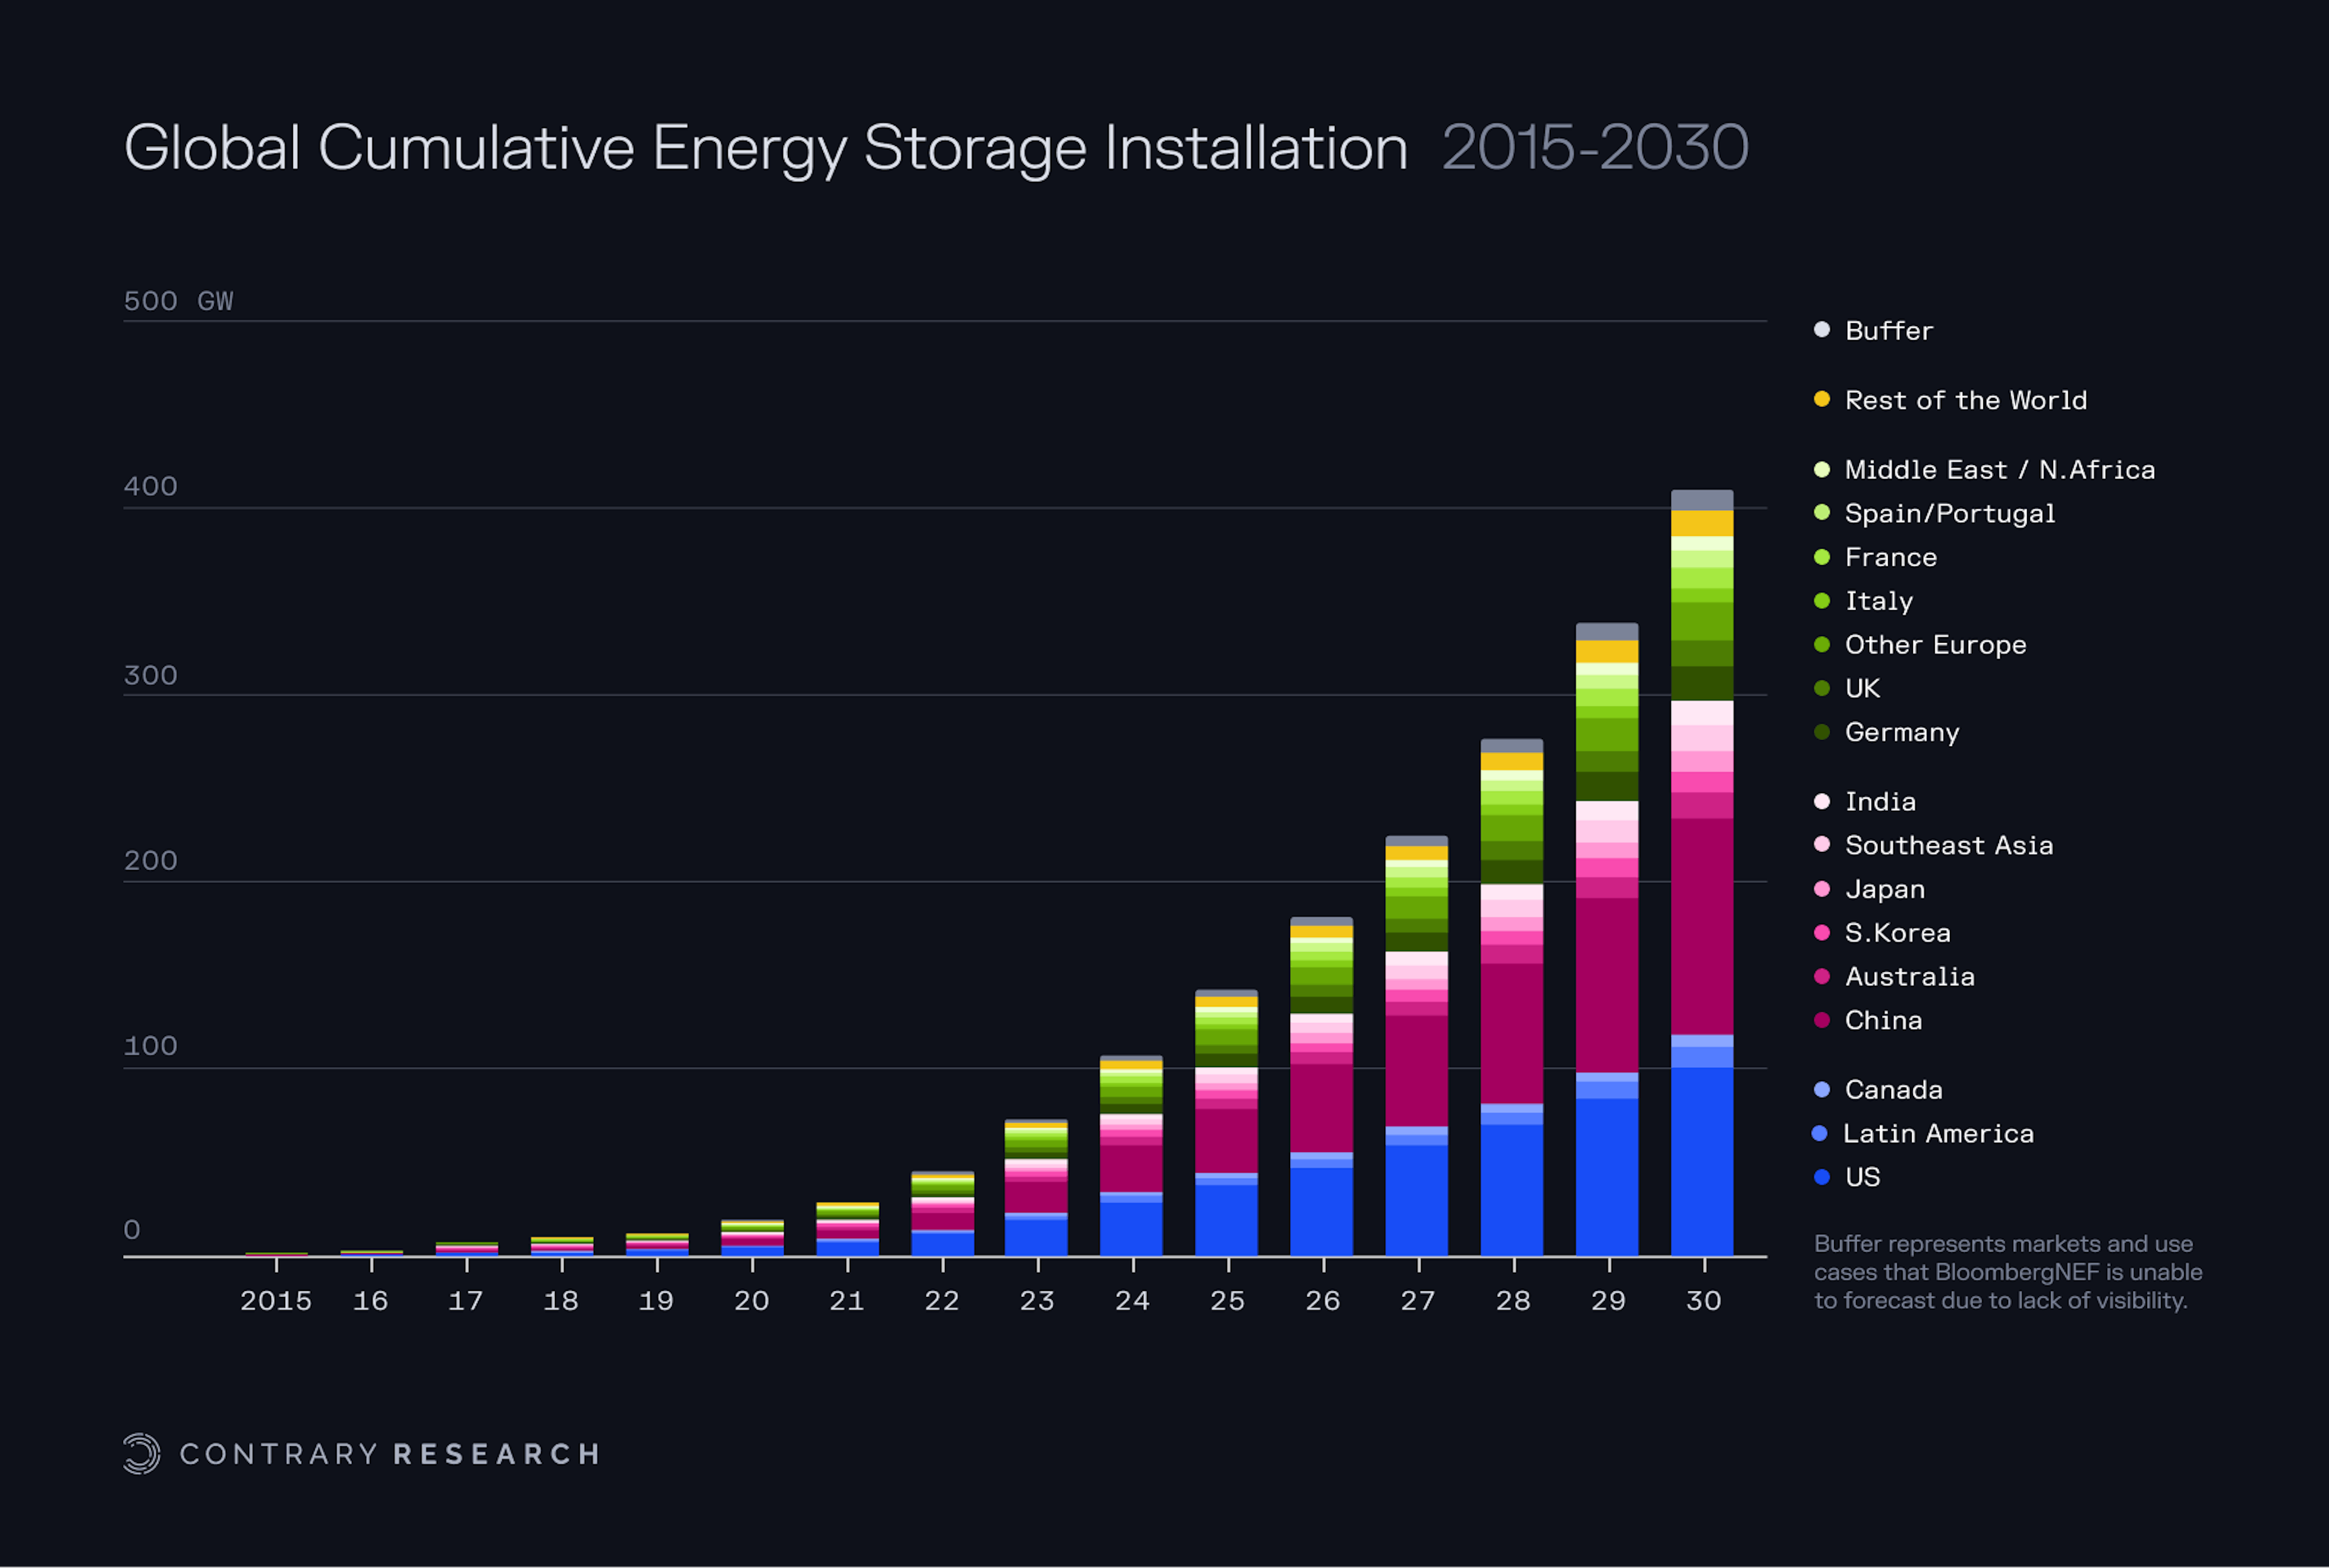Select the Latin America legend label
The image size is (2329, 1568).
pos(1938,1133)
